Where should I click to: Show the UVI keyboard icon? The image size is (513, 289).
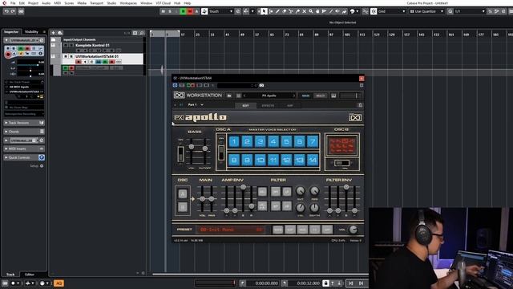tap(333, 96)
